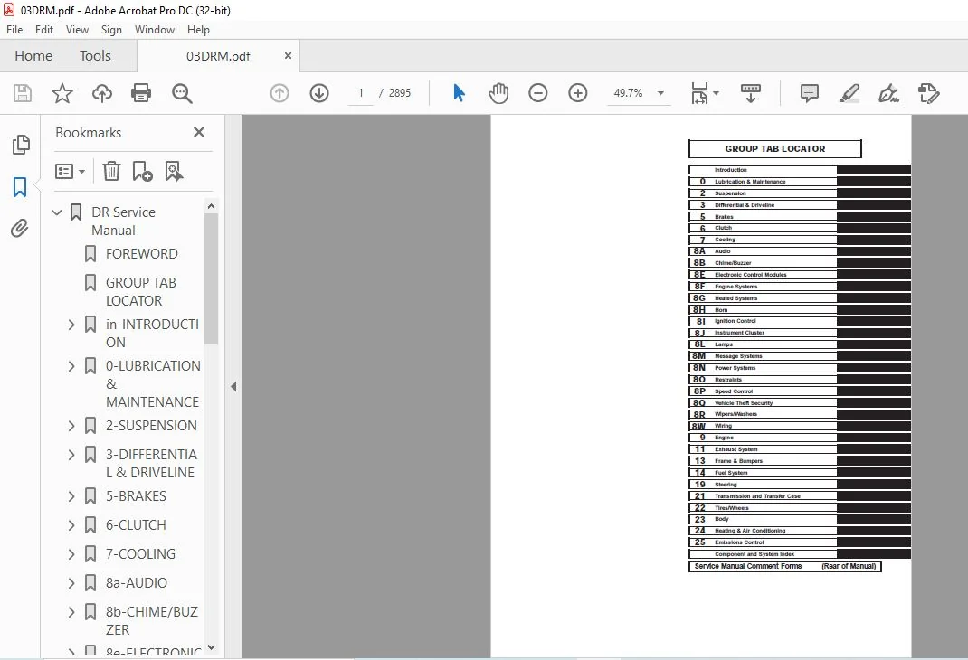Open the zoom level dropdown arrow
The width and height of the screenshot is (968, 660).
click(660, 93)
